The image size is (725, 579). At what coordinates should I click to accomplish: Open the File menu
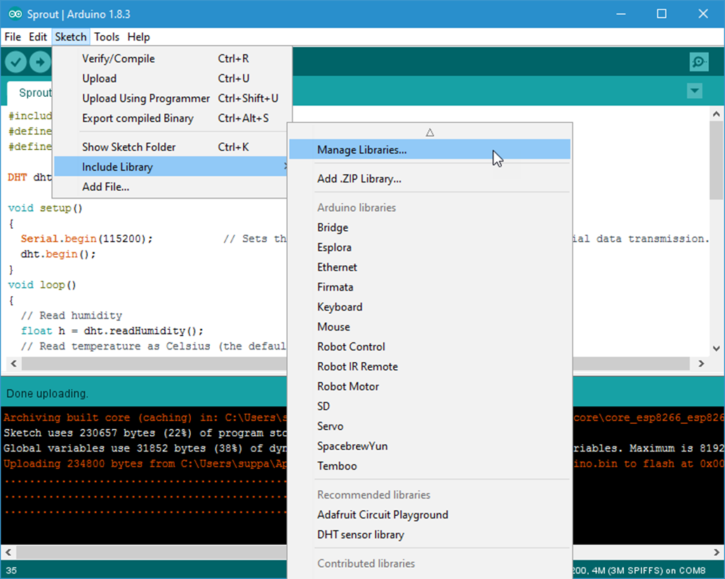13,37
